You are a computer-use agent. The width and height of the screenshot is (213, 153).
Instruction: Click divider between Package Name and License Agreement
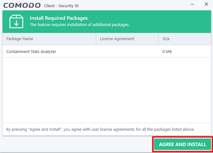coord(96,39)
